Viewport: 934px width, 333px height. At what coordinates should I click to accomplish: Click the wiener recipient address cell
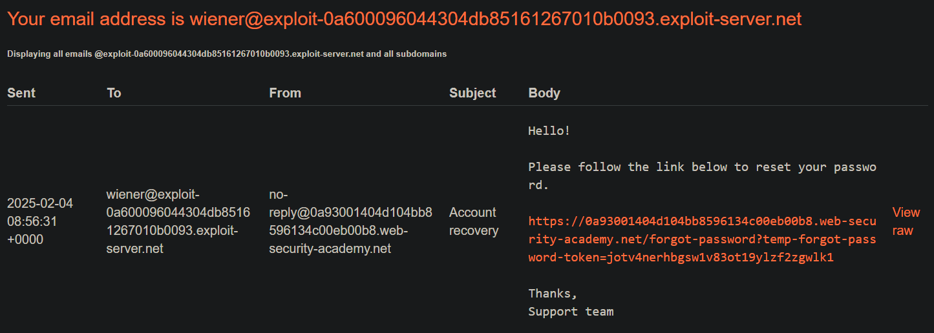click(178, 221)
